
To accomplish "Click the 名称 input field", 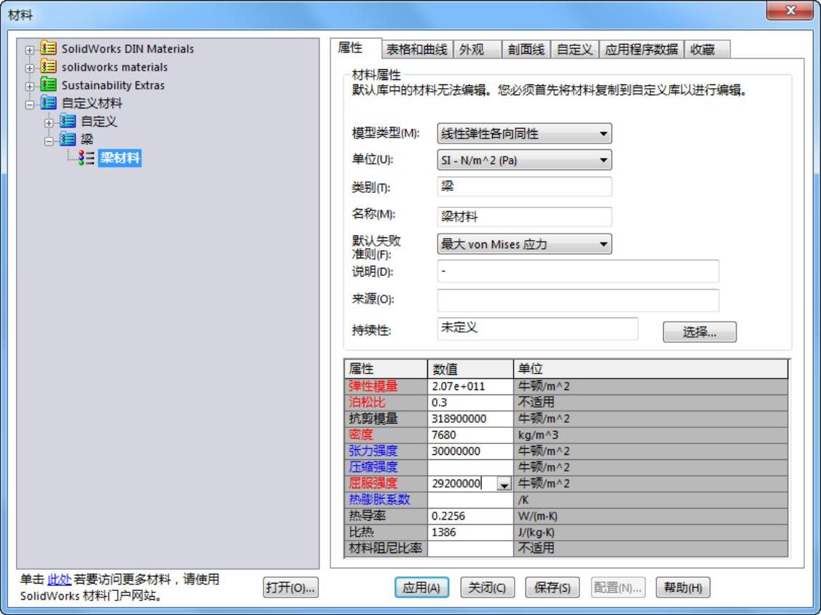I will coord(524,216).
